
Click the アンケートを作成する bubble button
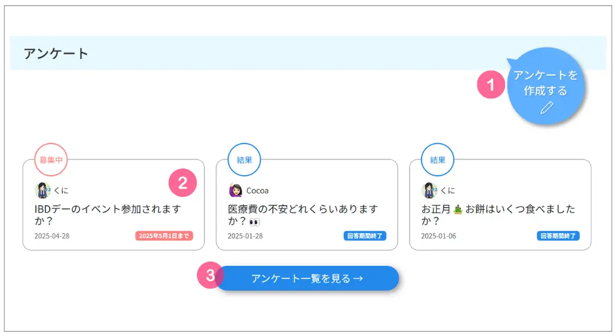click(x=546, y=86)
